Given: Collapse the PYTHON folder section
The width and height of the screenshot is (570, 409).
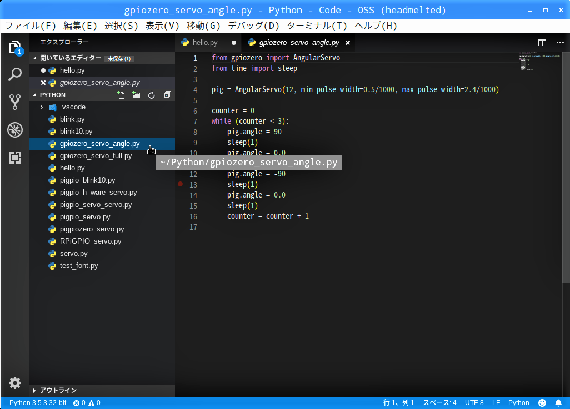Looking at the screenshot, I should point(35,95).
